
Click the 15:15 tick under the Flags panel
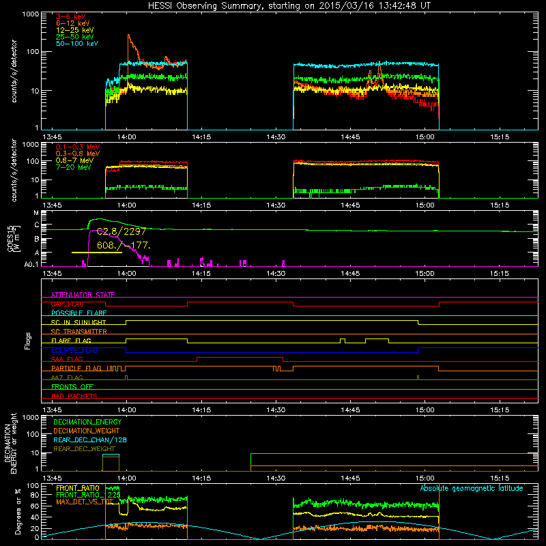(x=500, y=410)
